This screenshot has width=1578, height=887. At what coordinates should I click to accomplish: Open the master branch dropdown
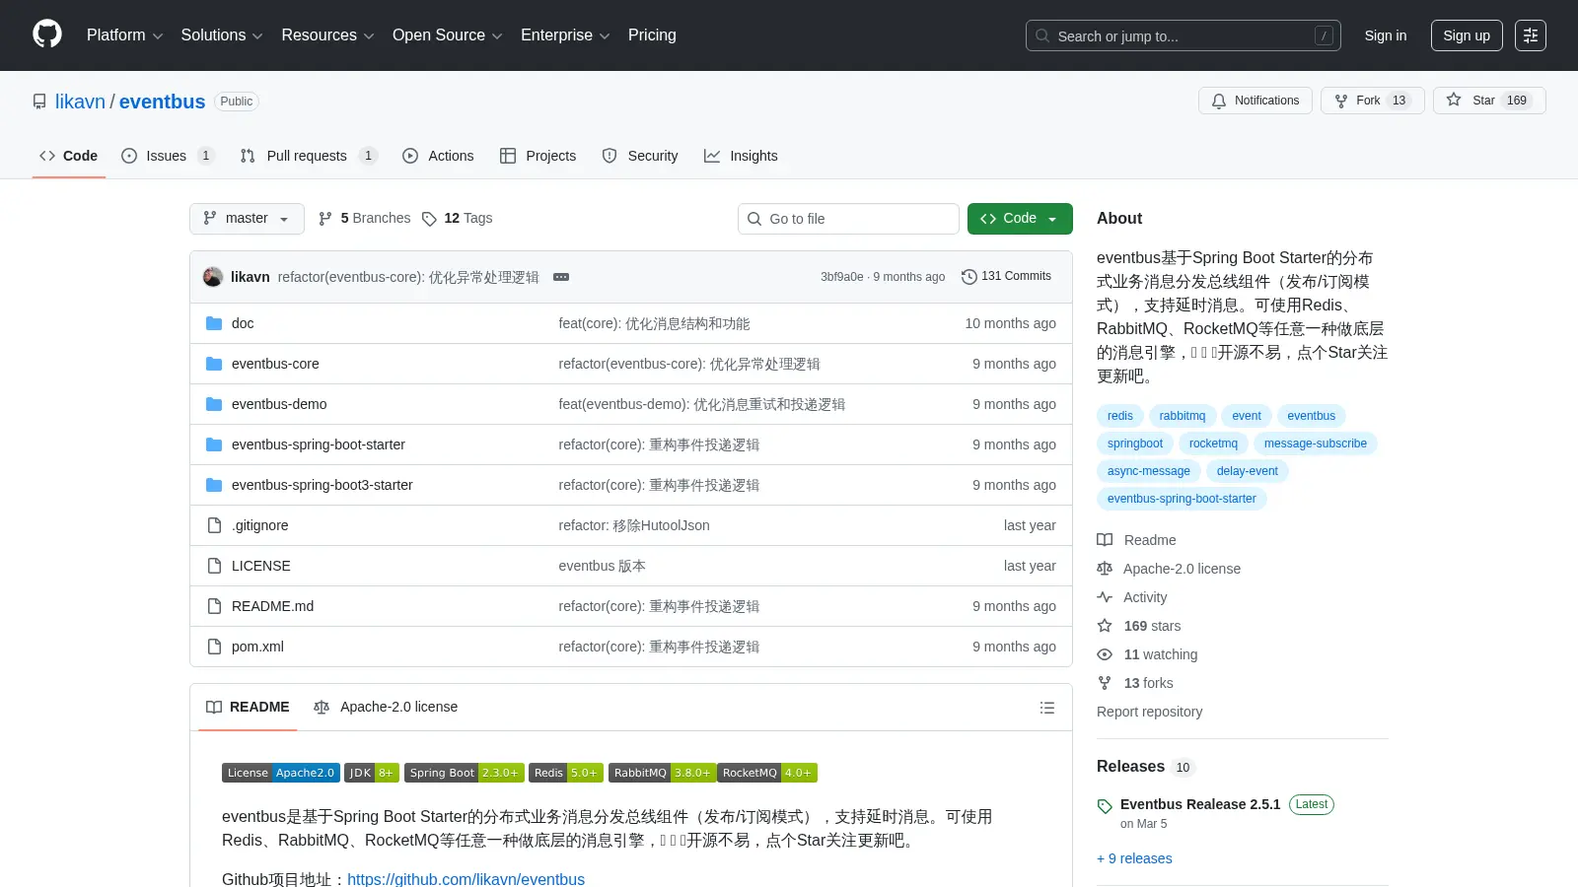tap(247, 219)
